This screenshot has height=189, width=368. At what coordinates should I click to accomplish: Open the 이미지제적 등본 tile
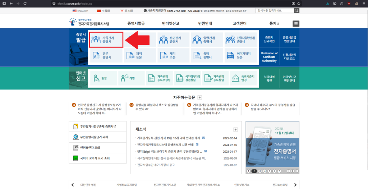point(240,55)
